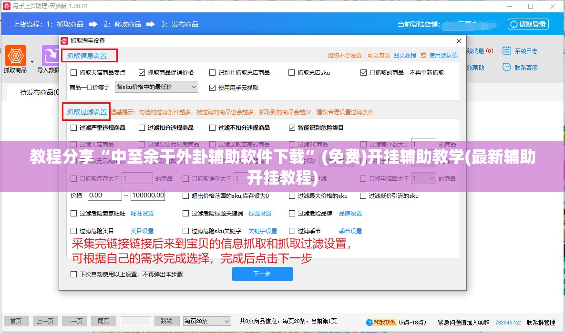Uncheck 抓取商品促销价格 checkbox
565x333 pixels.
click(x=142, y=73)
